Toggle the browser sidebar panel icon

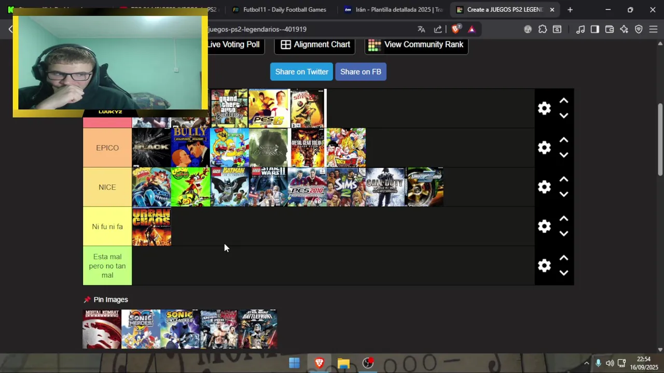[x=595, y=30]
